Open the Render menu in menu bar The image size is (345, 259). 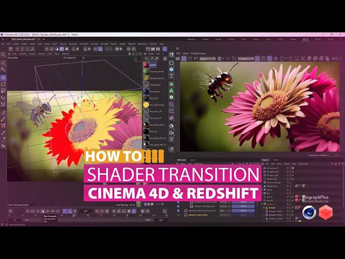point(122,44)
